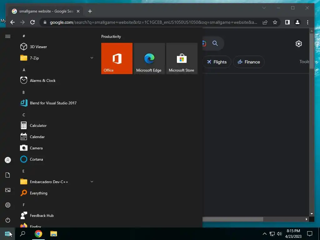This screenshot has width=320, height=240.
Task: Click the Productivity group heading
Action: click(111, 37)
